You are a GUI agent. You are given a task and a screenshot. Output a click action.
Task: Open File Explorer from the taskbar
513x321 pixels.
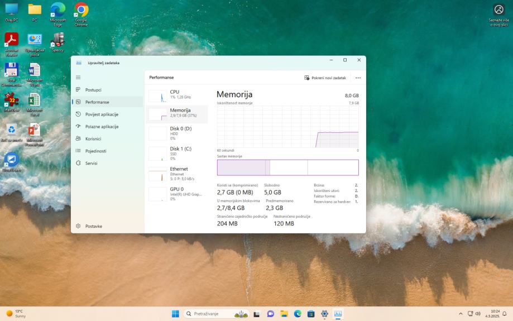point(284,314)
